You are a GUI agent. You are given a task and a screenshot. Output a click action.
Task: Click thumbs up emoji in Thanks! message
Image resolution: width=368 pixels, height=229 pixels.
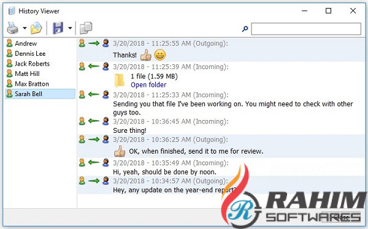[146, 55]
